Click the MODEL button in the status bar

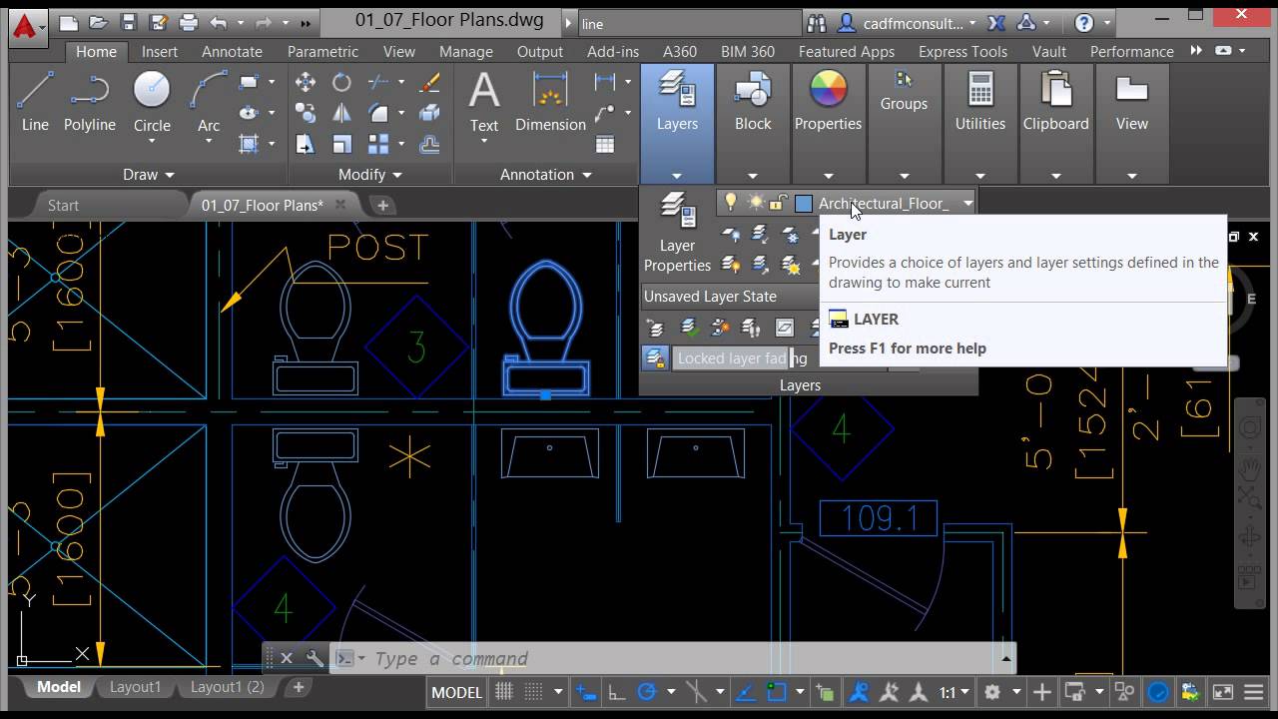(x=455, y=691)
